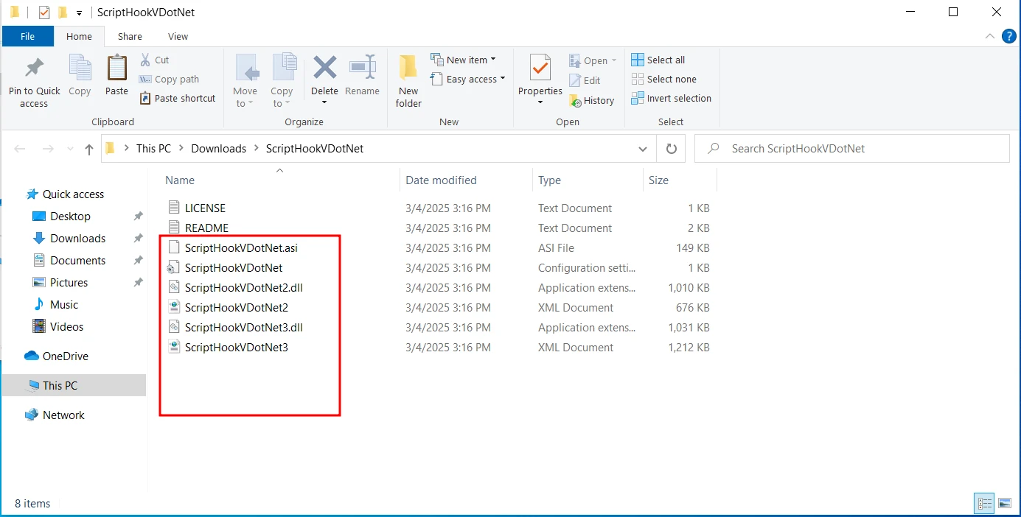
Task: Sort by the Name column header
Action: [x=180, y=180]
